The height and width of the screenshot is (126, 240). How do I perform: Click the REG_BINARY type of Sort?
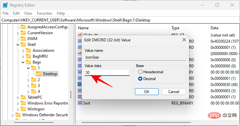click(182, 103)
